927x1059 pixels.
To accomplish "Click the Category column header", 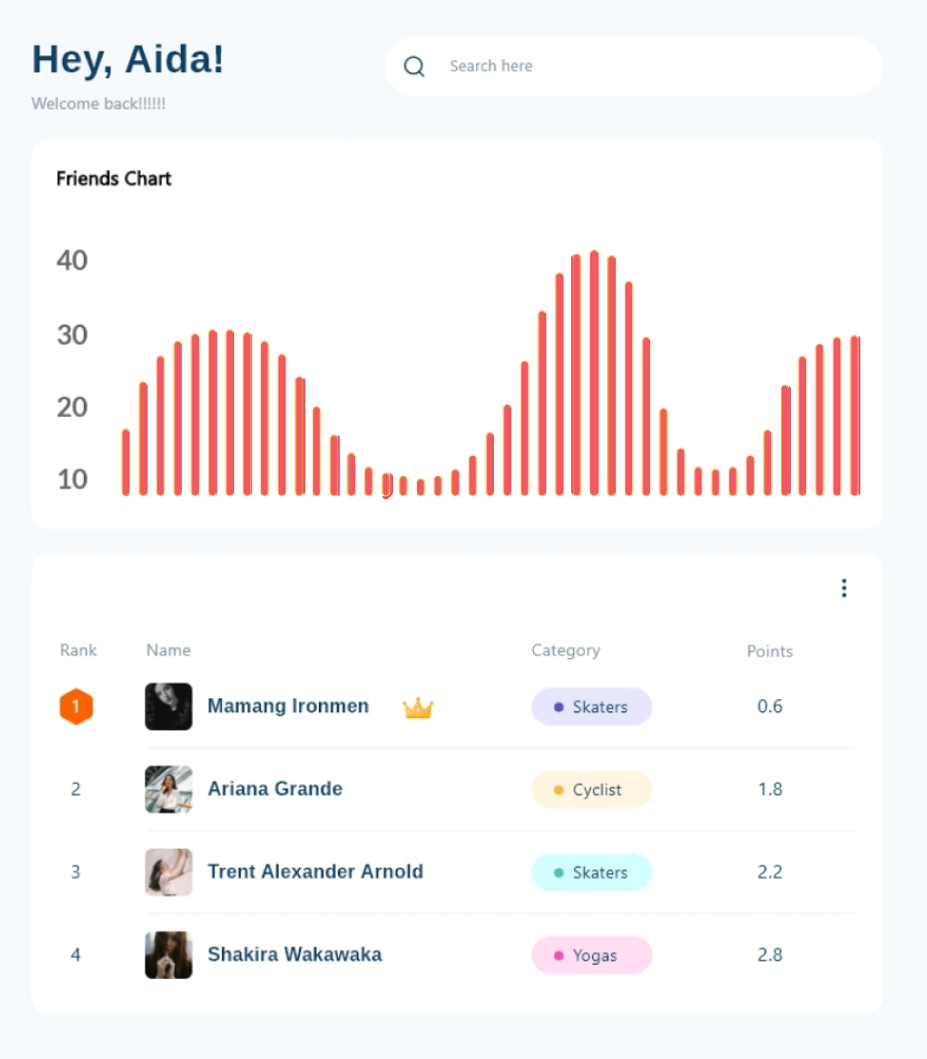I will [x=565, y=650].
